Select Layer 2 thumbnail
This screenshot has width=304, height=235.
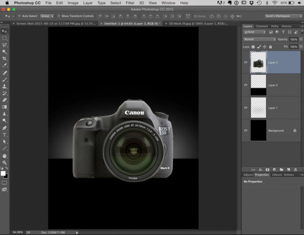[258, 85]
